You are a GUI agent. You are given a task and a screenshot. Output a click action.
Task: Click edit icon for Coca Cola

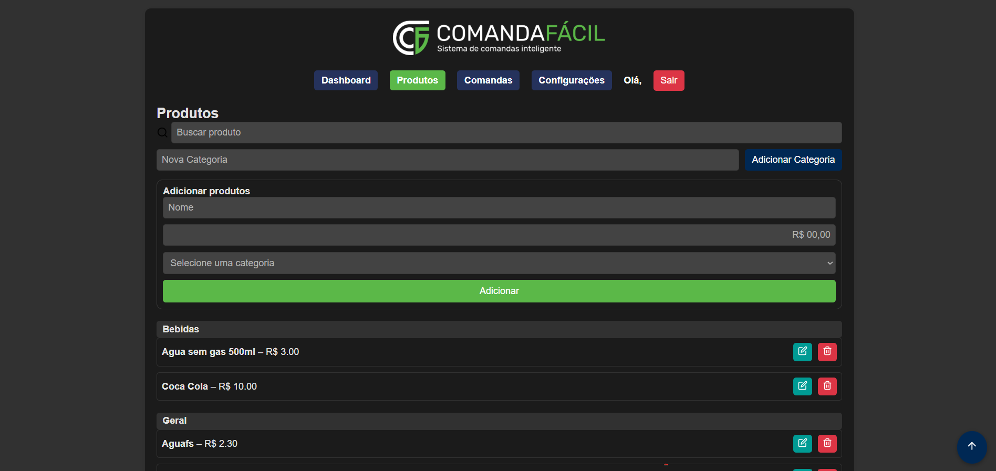click(x=802, y=386)
